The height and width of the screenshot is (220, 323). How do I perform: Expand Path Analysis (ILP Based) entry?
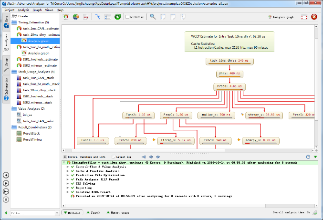click(68, 179)
